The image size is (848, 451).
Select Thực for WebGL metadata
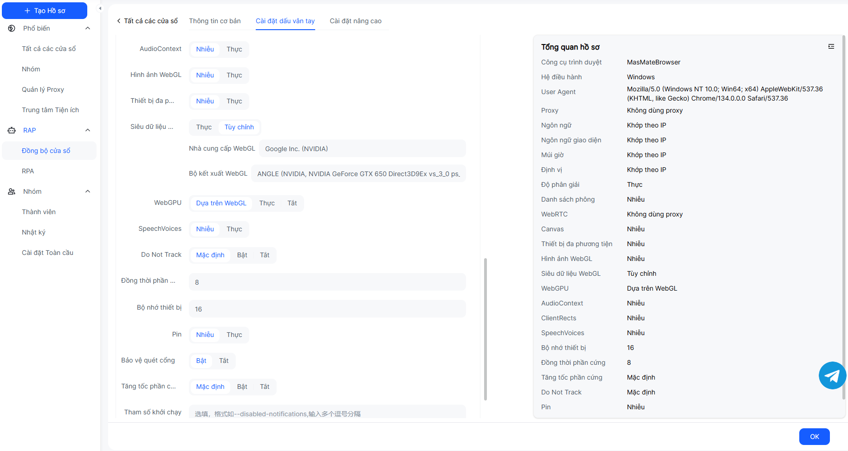pos(204,127)
